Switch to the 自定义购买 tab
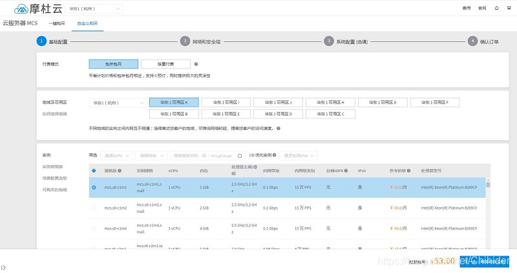 87,23
